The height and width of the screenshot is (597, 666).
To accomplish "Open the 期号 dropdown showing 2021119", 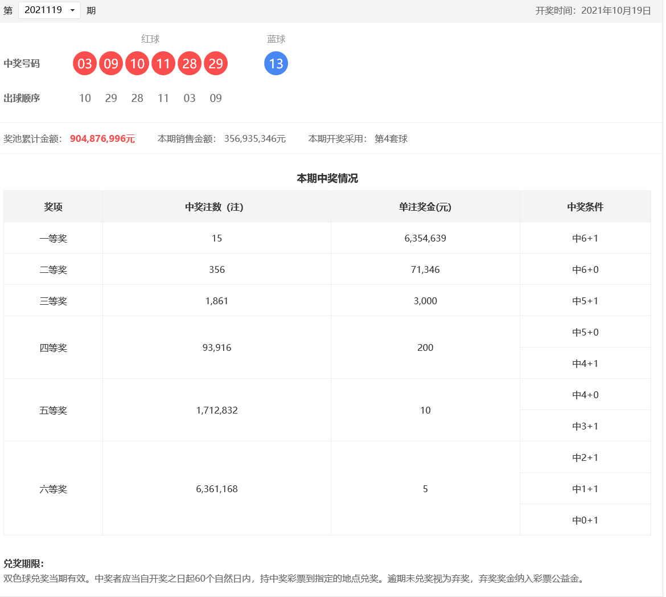I will coord(50,10).
